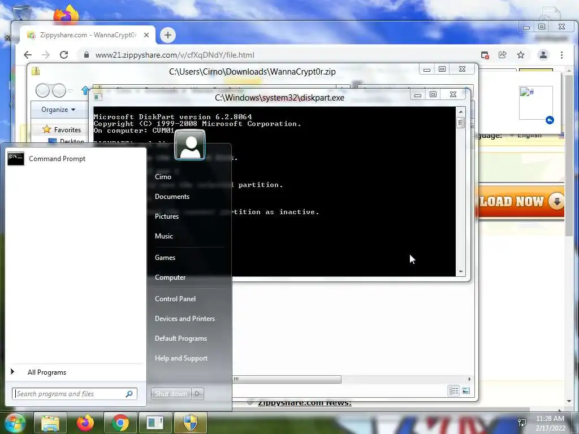Open Music from Start menu
Image resolution: width=579 pixels, height=434 pixels.
[x=163, y=236]
